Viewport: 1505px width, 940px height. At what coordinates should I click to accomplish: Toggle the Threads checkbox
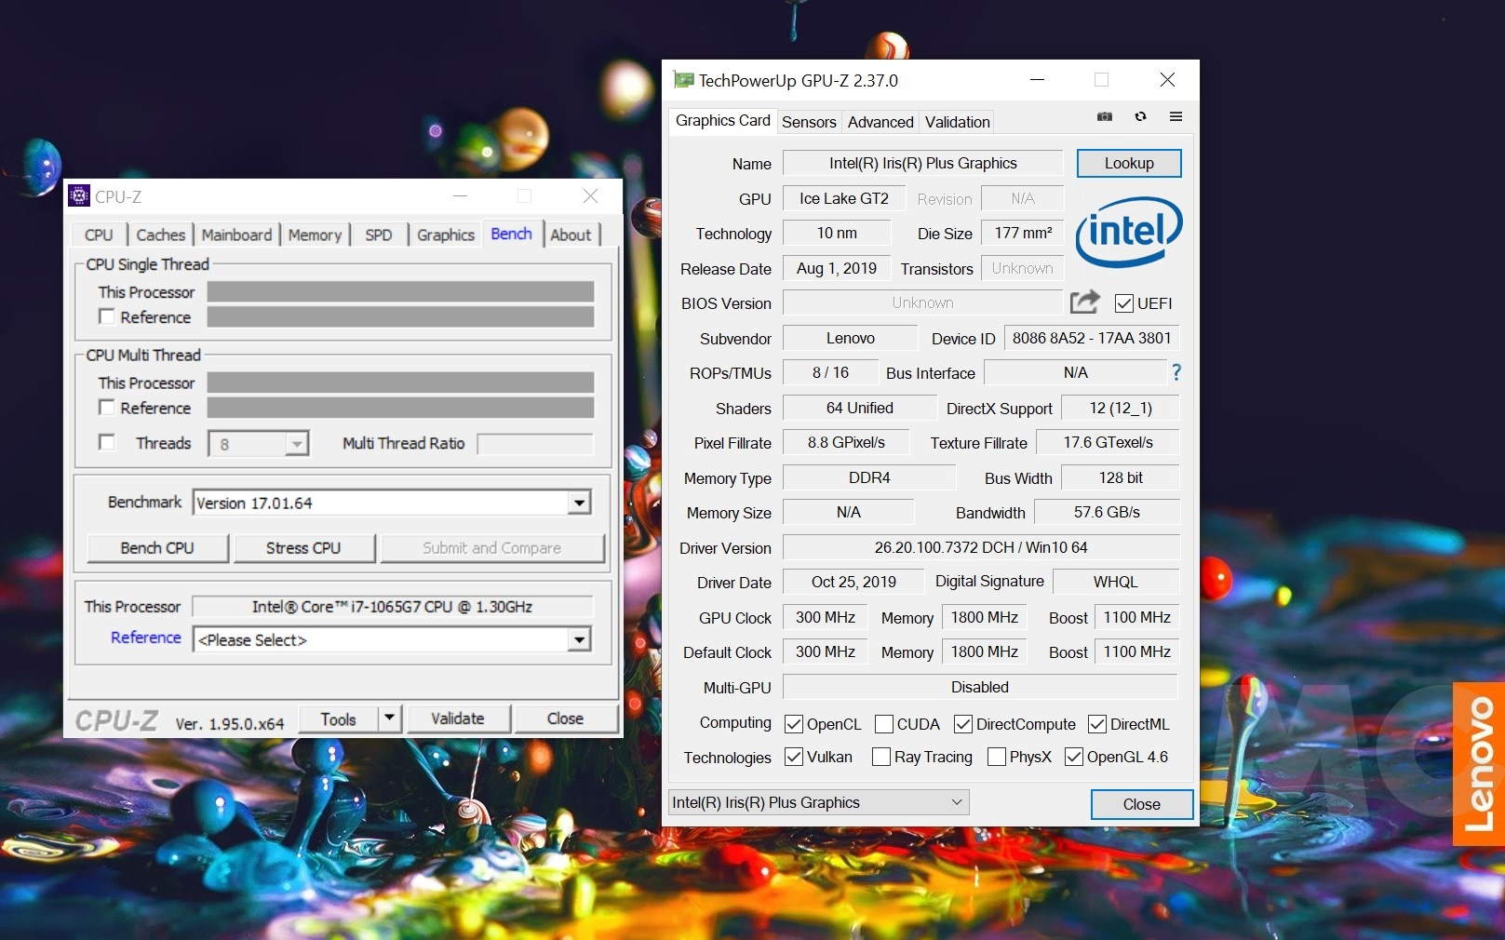pos(107,442)
